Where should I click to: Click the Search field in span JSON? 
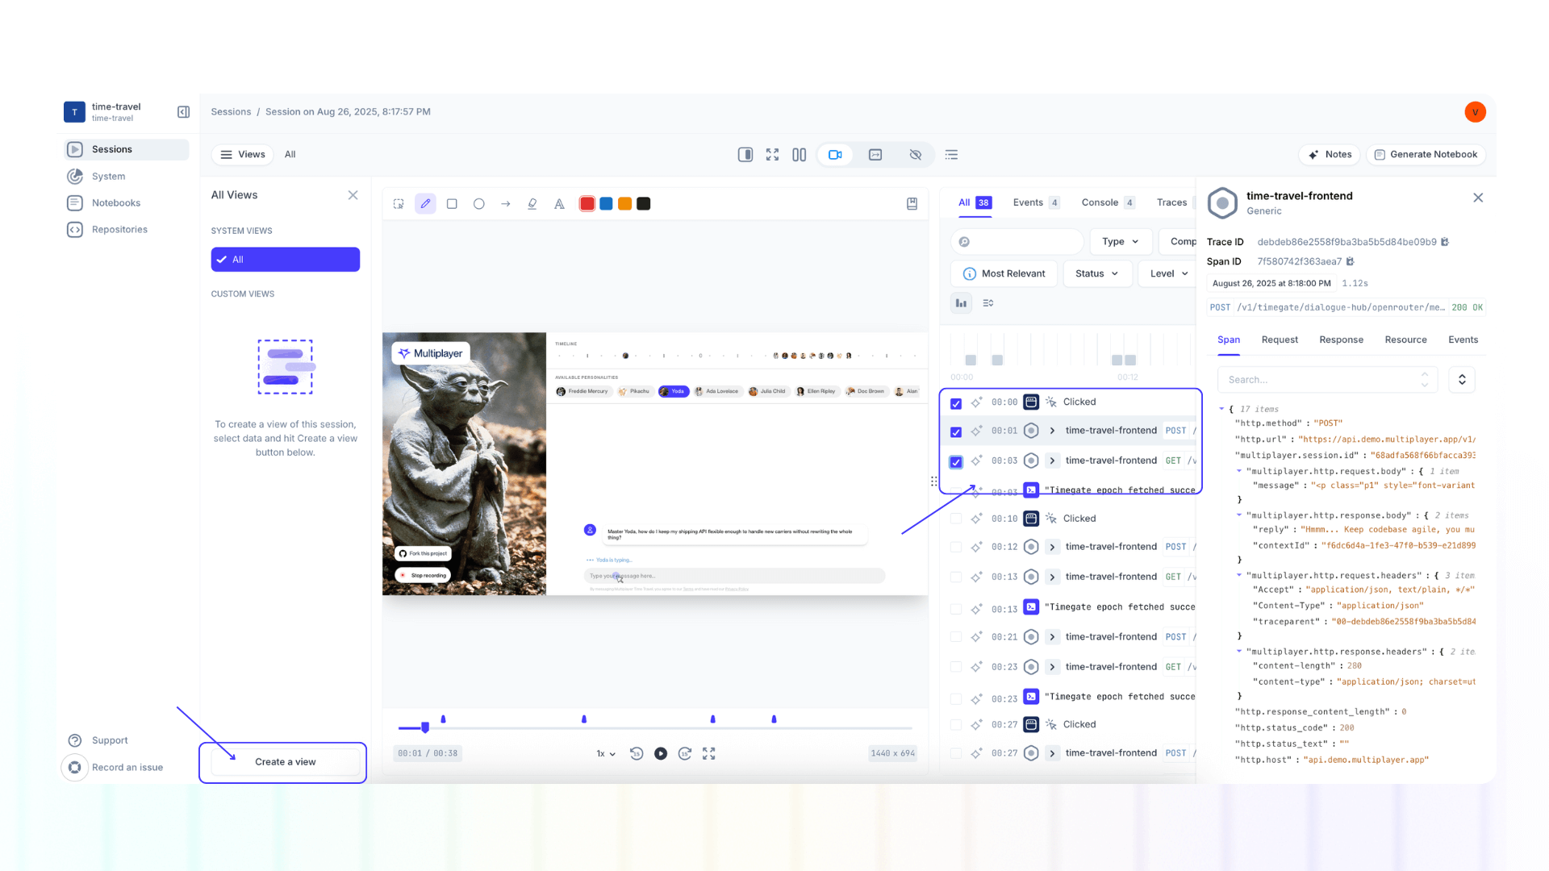1327,380
